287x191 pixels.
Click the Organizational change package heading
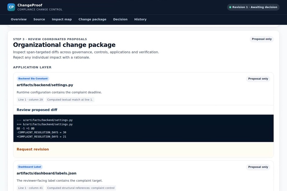(x=64, y=45)
